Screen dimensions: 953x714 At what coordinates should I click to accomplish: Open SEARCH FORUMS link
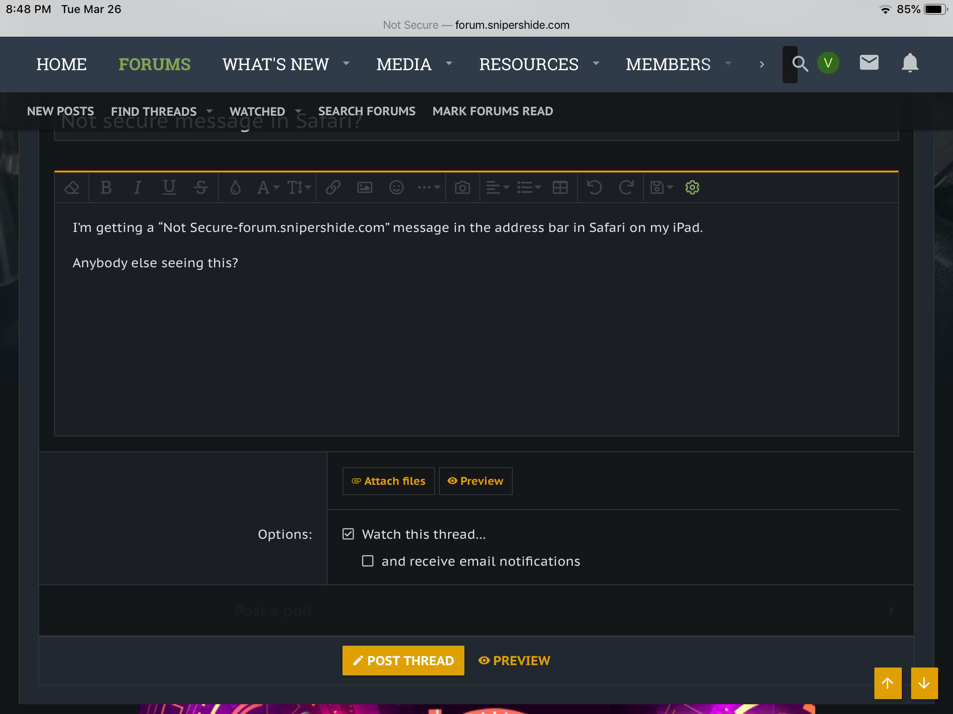click(x=367, y=111)
